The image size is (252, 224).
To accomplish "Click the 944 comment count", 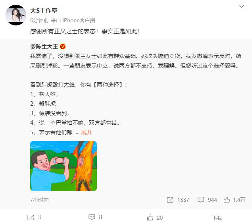I will click(212, 200).
